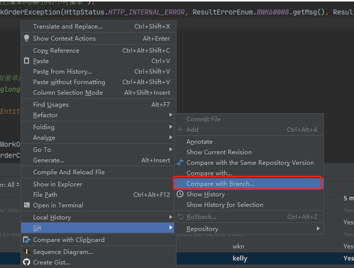Click the GitHub icon beside Create Gist
The height and width of the screenshot is (268, 354).
tap(27, 262)
